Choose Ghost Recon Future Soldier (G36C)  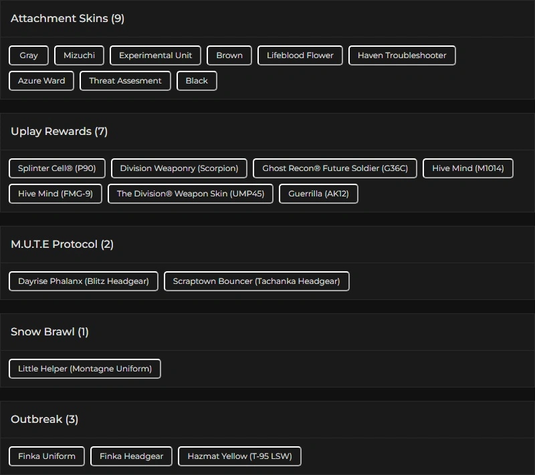point(335,168)
